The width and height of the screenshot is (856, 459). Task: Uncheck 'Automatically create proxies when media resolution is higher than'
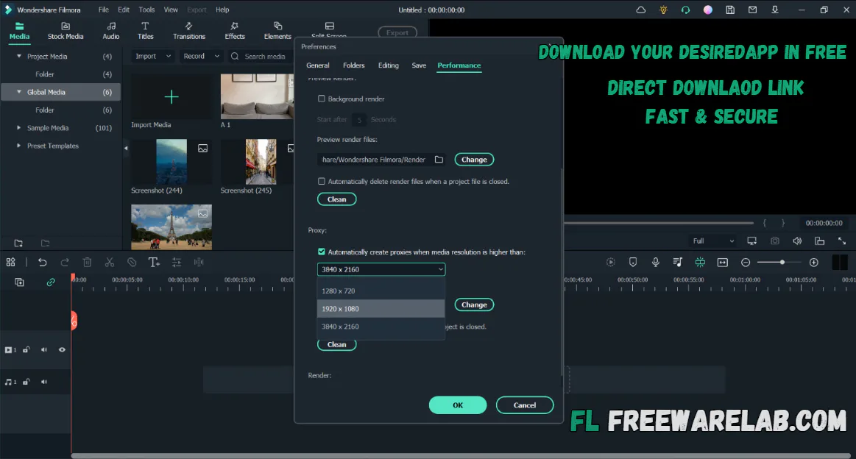click(322, 251)
